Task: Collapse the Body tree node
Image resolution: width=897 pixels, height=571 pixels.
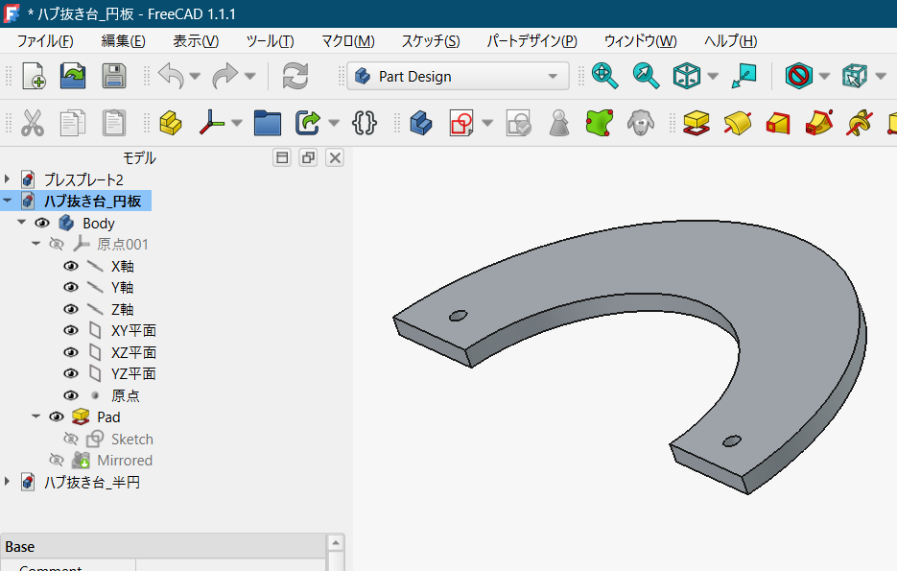Action: click(22, 222)
